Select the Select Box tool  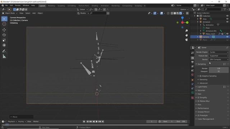(4, 19)
